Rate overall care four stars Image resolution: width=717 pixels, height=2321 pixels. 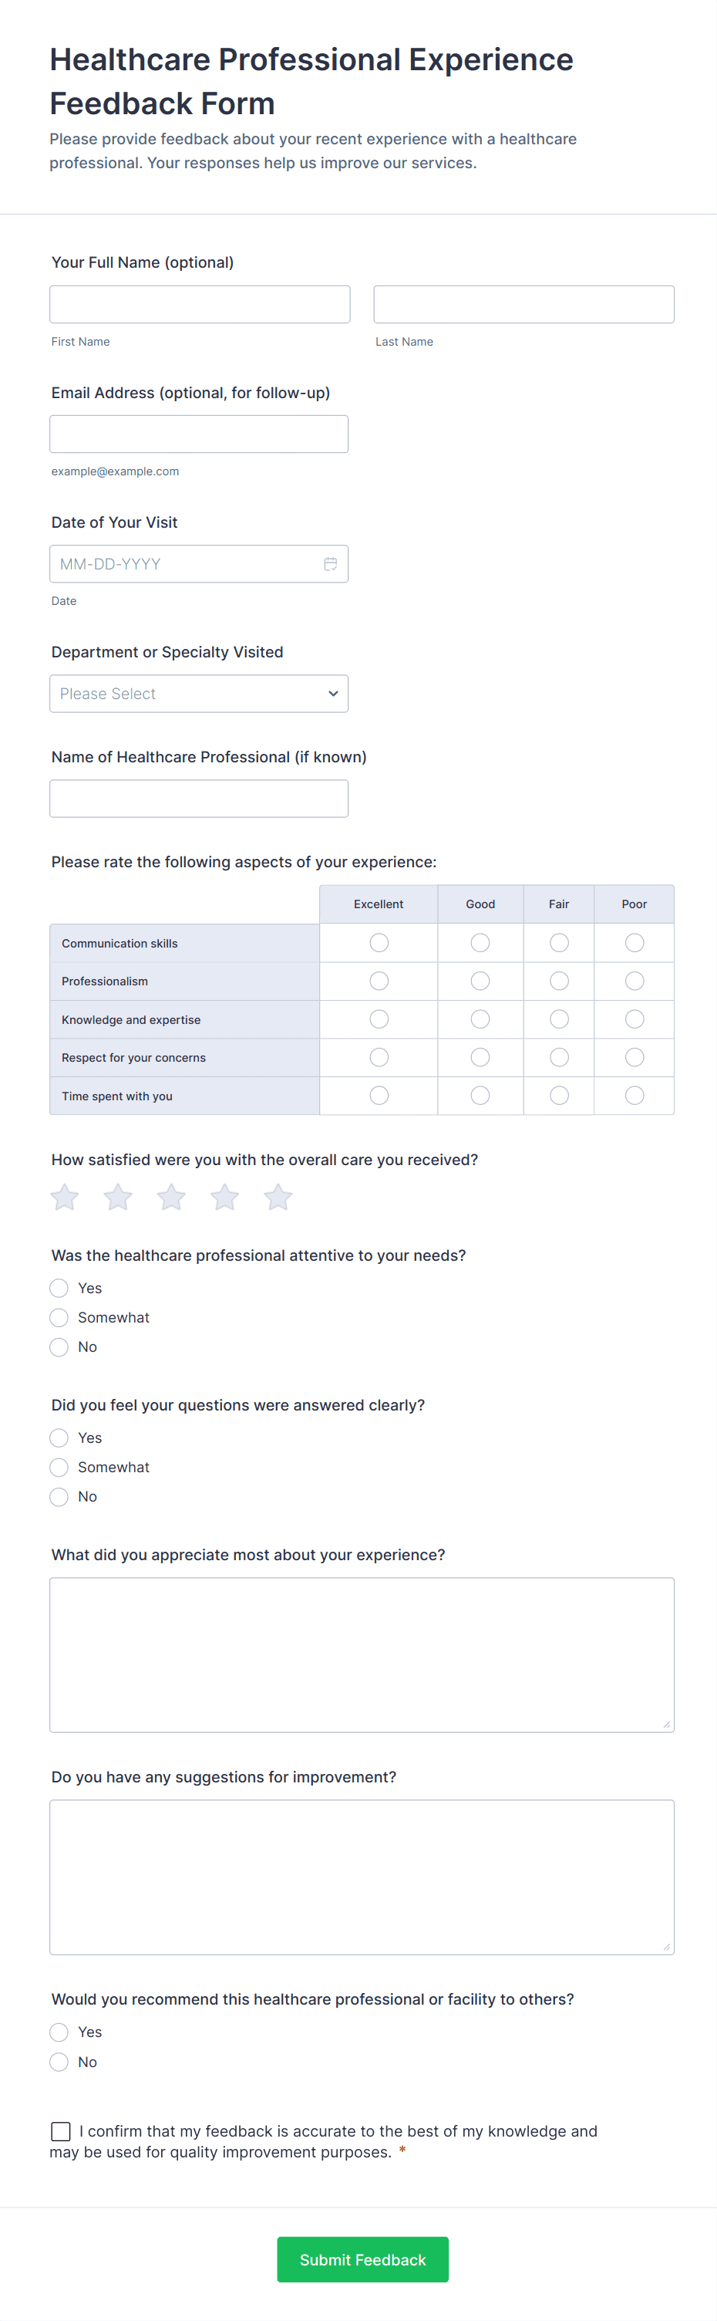pos(224,1198)
